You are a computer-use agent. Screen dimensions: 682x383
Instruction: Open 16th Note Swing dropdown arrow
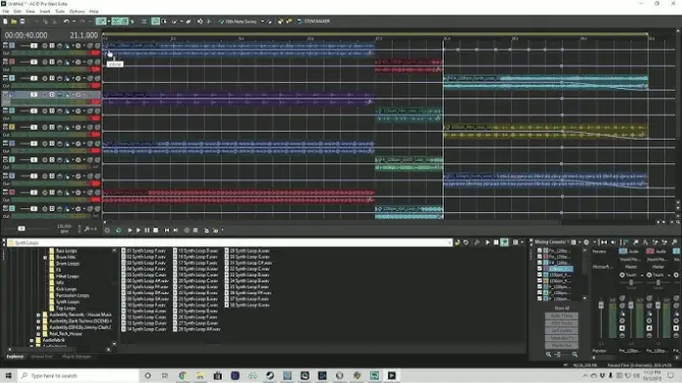(x=262, y=21)
